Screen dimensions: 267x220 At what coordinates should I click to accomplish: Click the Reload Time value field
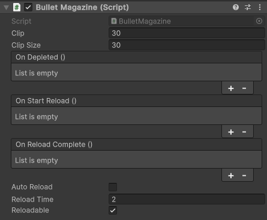[187, 199]
